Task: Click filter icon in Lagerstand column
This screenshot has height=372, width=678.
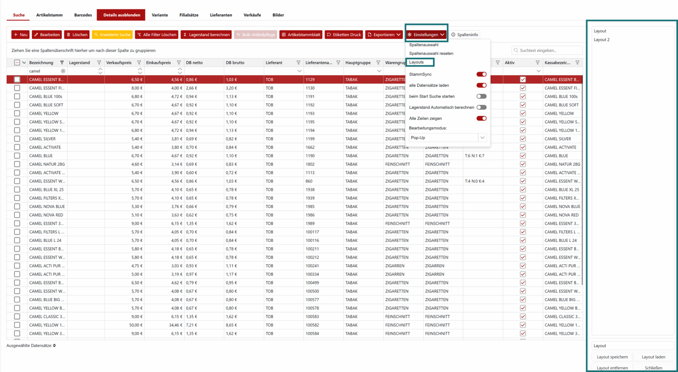Action: point(99,62)
